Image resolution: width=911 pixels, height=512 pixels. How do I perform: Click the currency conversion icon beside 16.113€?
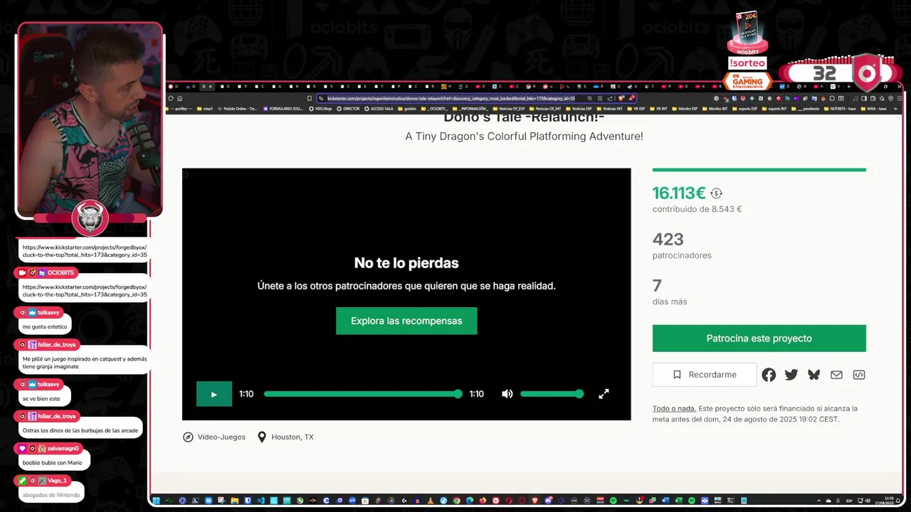[x=716, y=193]
